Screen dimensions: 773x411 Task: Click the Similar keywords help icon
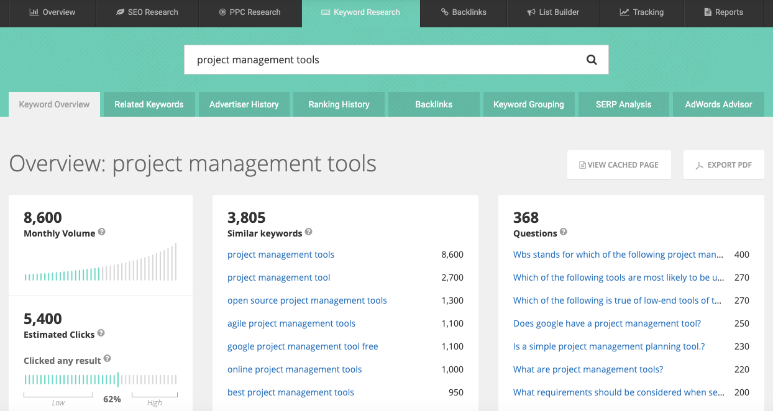pos(309,232)
